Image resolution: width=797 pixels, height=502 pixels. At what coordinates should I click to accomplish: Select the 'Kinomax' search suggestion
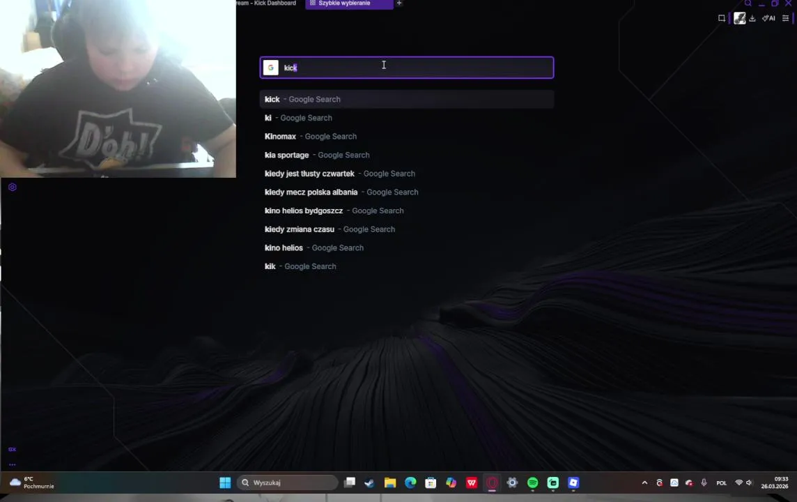[x=407, y=137]
